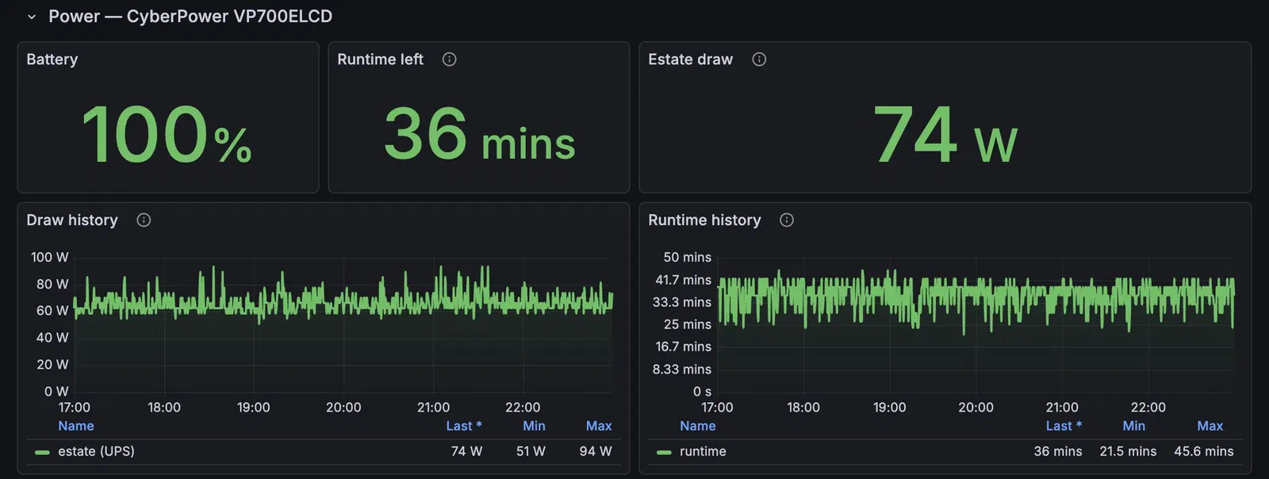Click the 51 W min value in legend
Screen dimensions: 1269x479
(x=531, y=451)
